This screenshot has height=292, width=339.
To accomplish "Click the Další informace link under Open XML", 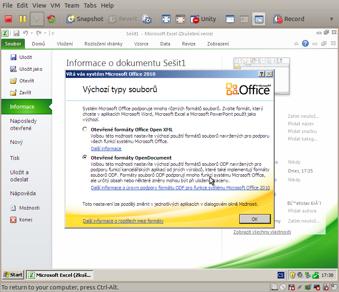I will coord(106,149).
